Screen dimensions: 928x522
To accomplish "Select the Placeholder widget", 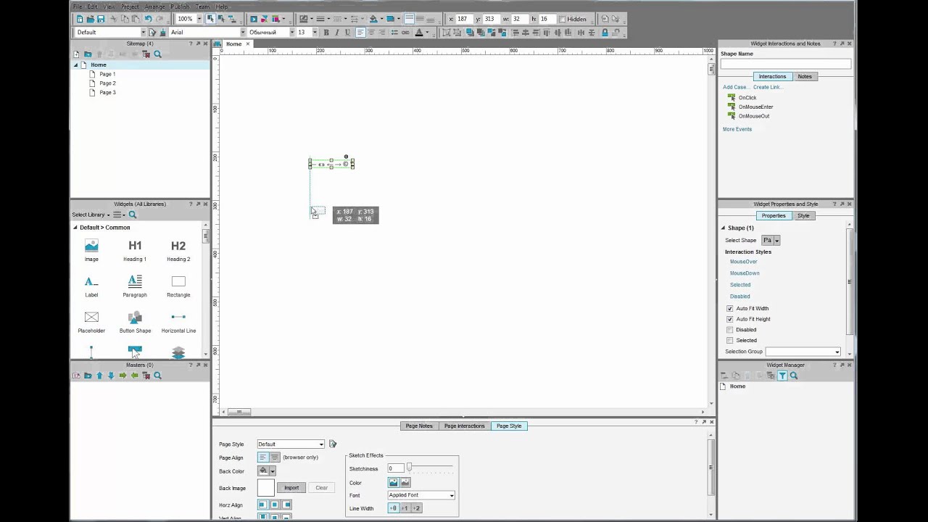I will point(91,323).
